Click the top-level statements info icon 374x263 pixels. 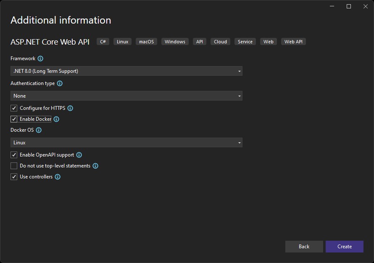tap(95, 166)
